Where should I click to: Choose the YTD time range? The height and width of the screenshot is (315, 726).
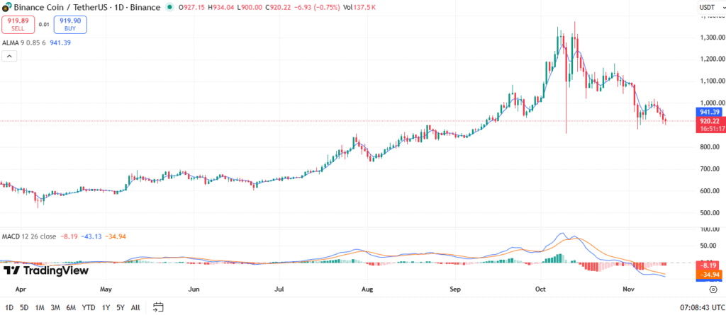pyautogui.click(x=89, y=307)
